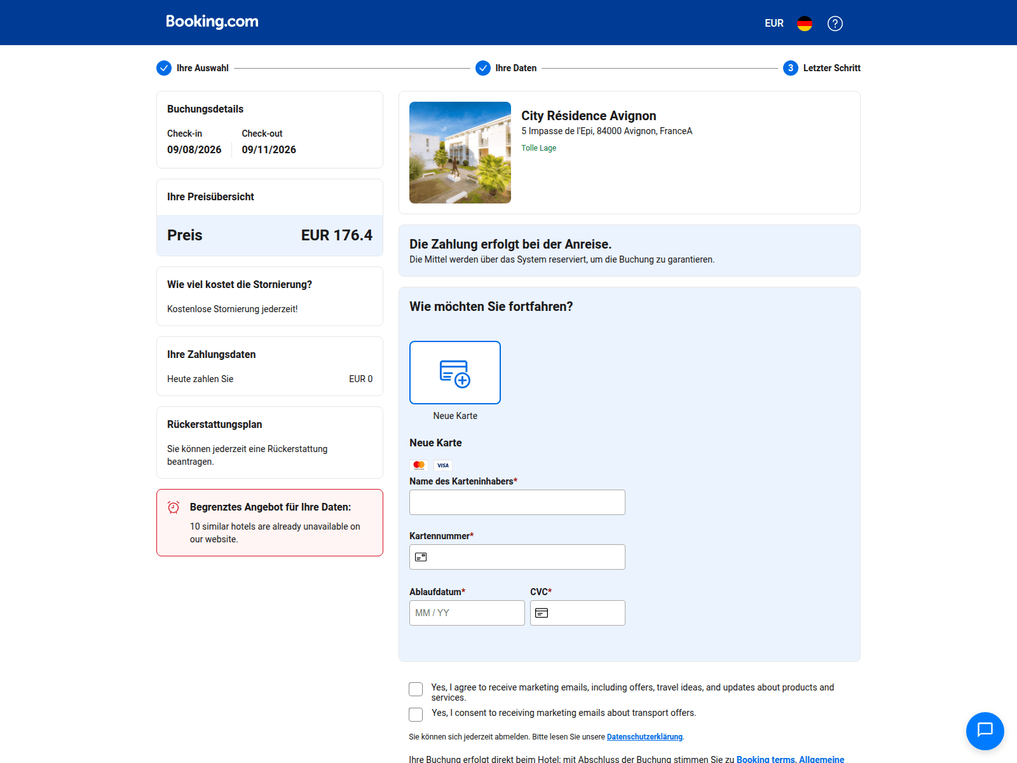Open the Booking terms link
The height and width of the screenshot is (763, 1017).
[765, 759]
